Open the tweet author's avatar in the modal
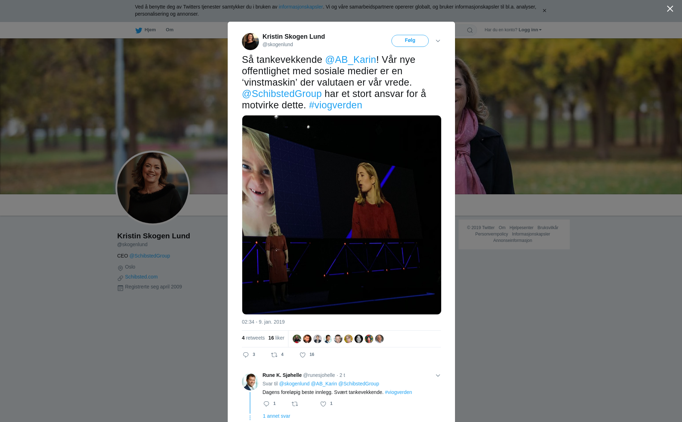 click(250, 42)
